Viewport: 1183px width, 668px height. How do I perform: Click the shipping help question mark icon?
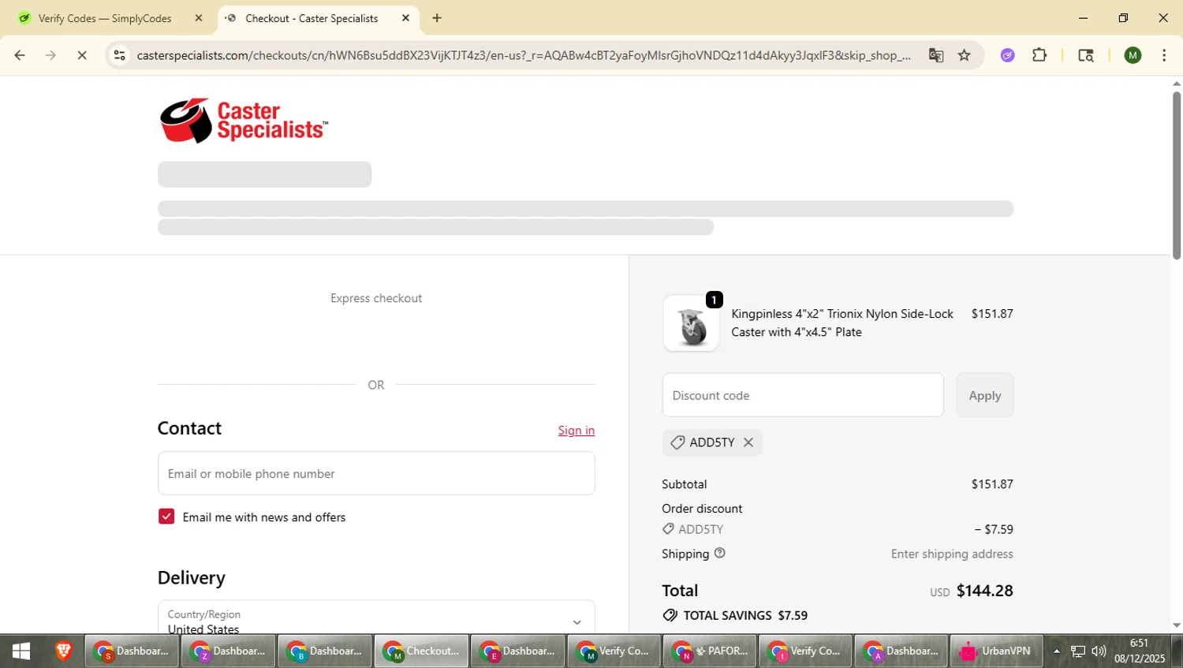[x=719, y=553]
